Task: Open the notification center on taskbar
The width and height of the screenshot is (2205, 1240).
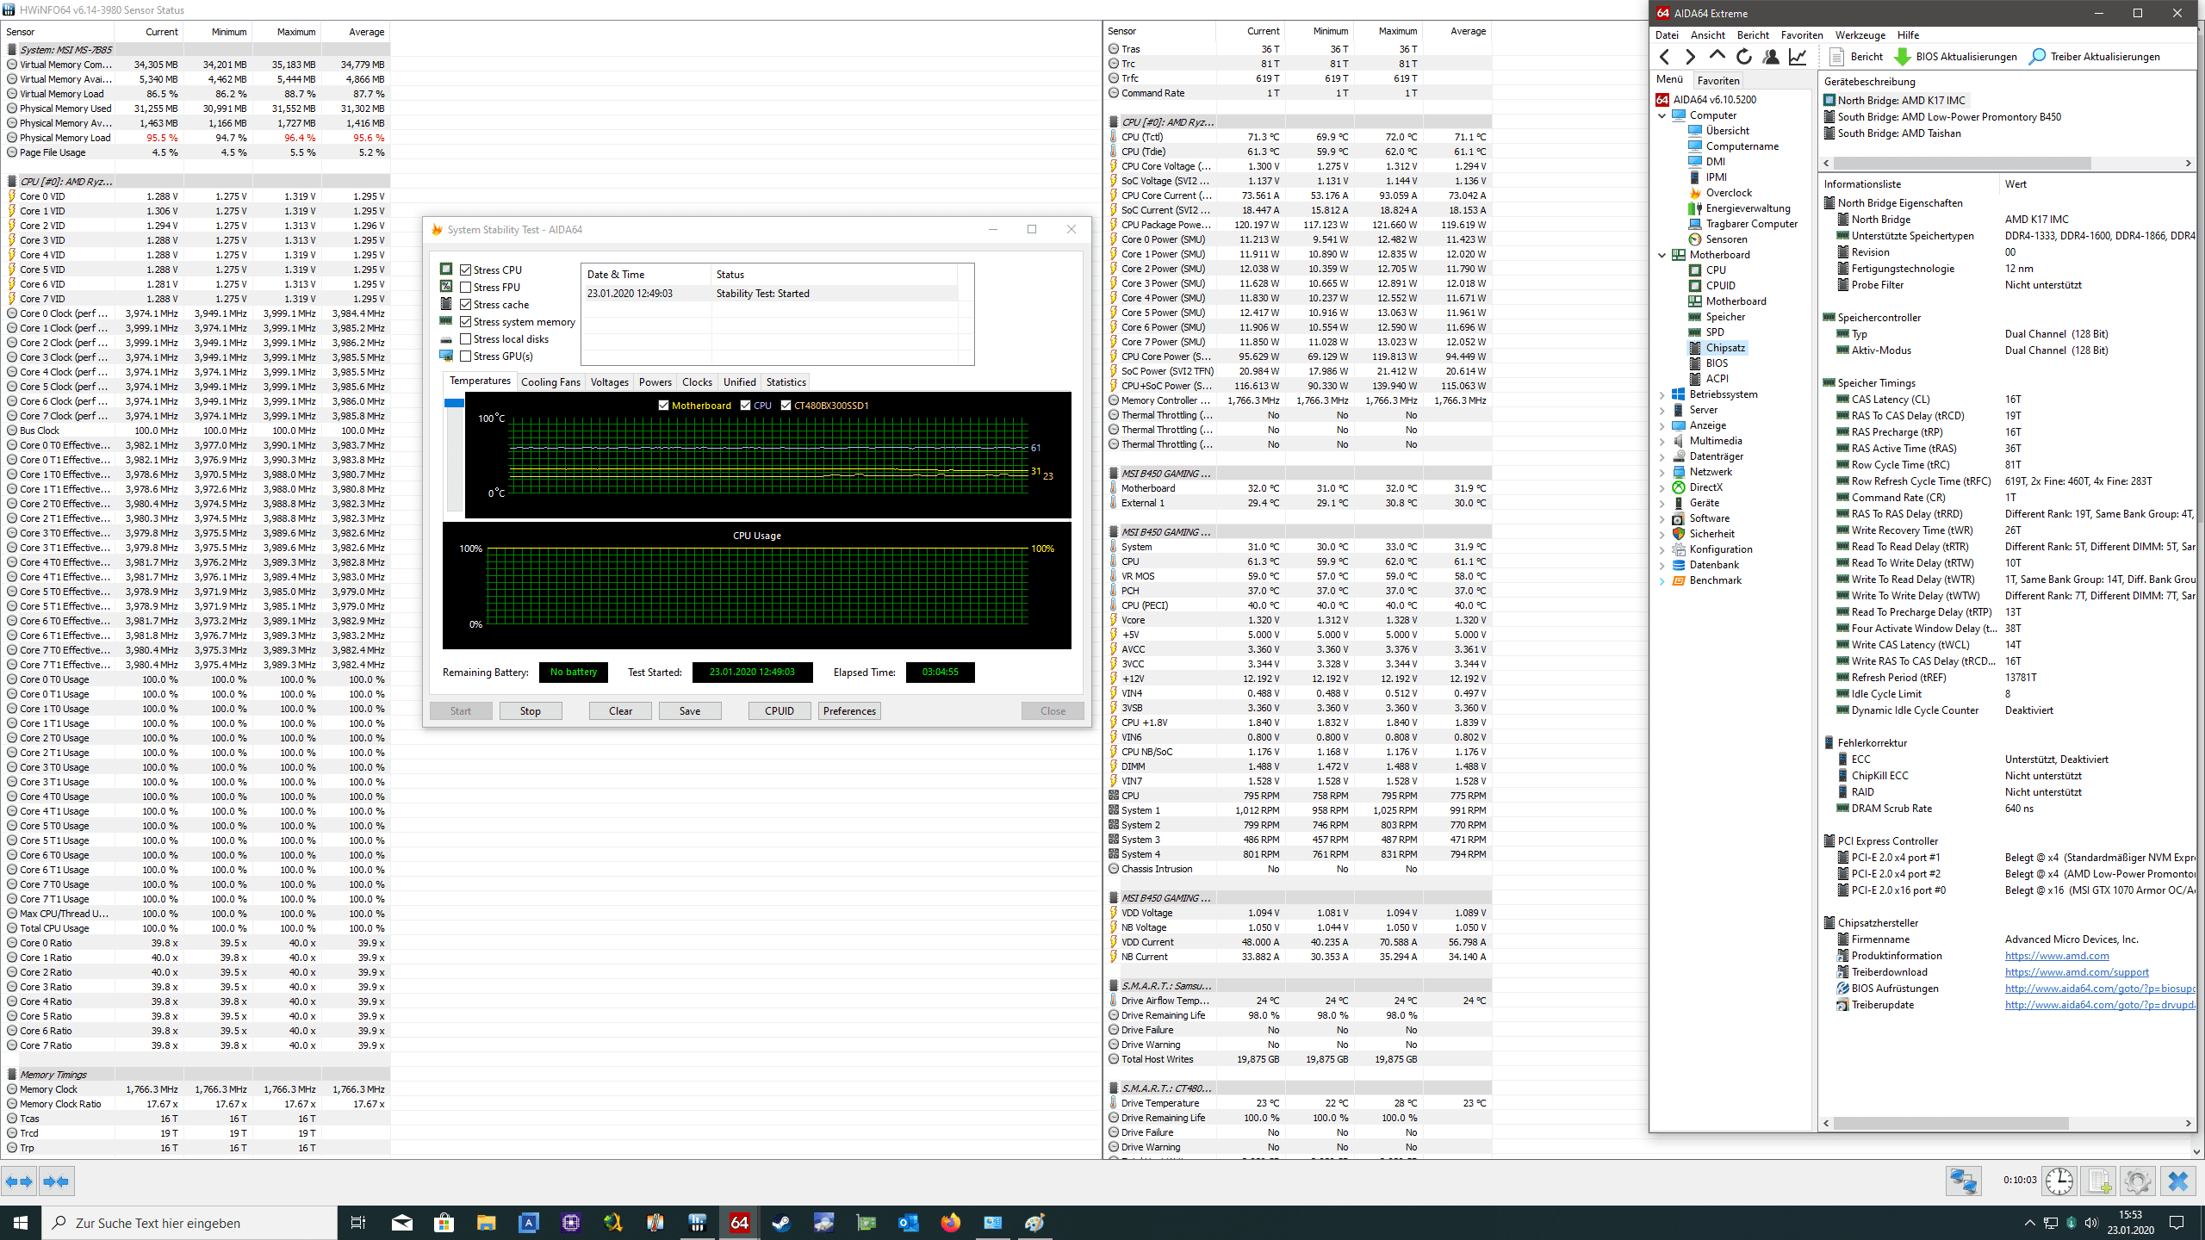Action: click(2177, 1223)
